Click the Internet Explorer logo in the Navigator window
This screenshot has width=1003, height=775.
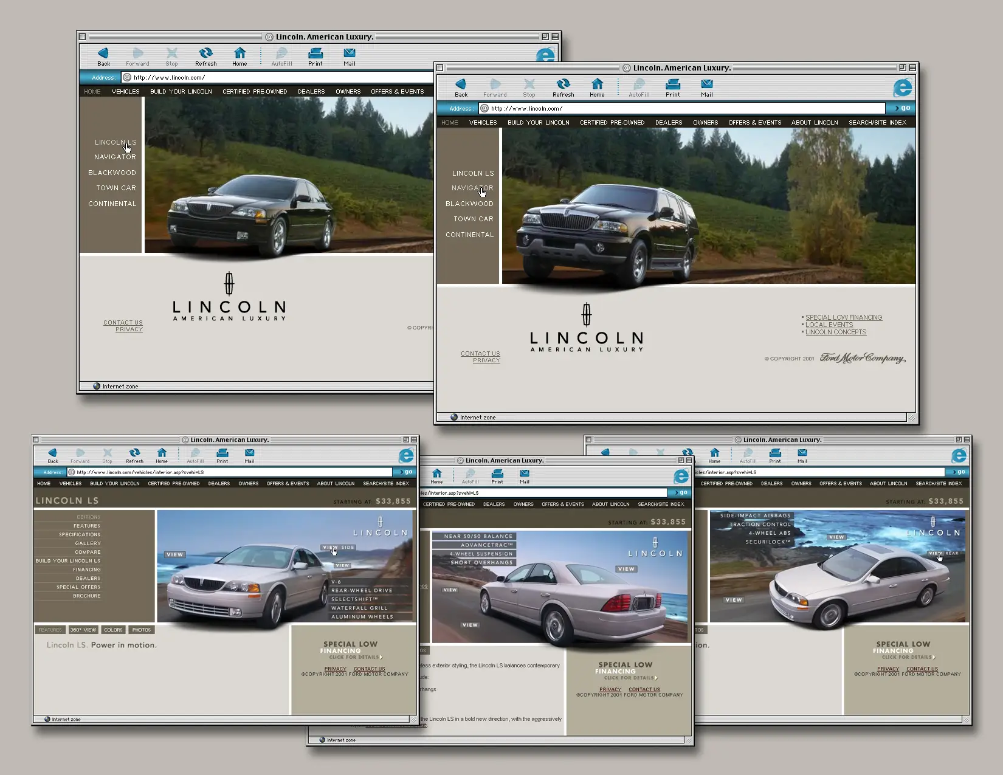[x=902, y=88]
